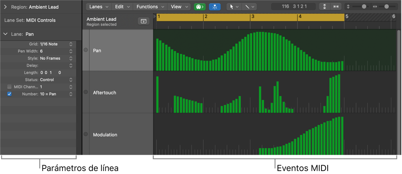The image size is (402, 174).
Task: Click the vertical auto zoom button
Action: tap(324, 7)
